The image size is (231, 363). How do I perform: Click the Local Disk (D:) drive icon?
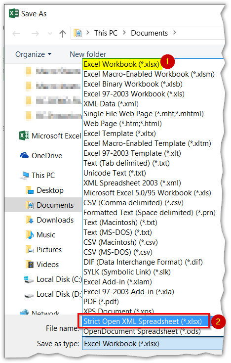[29, 295]
